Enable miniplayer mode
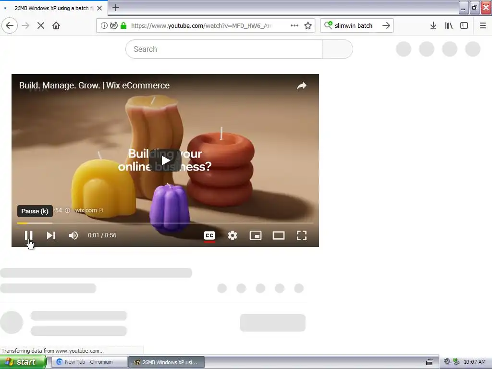The width and height of the screenshot is (492, 369). pyautogui.click(x=256, y=235)
